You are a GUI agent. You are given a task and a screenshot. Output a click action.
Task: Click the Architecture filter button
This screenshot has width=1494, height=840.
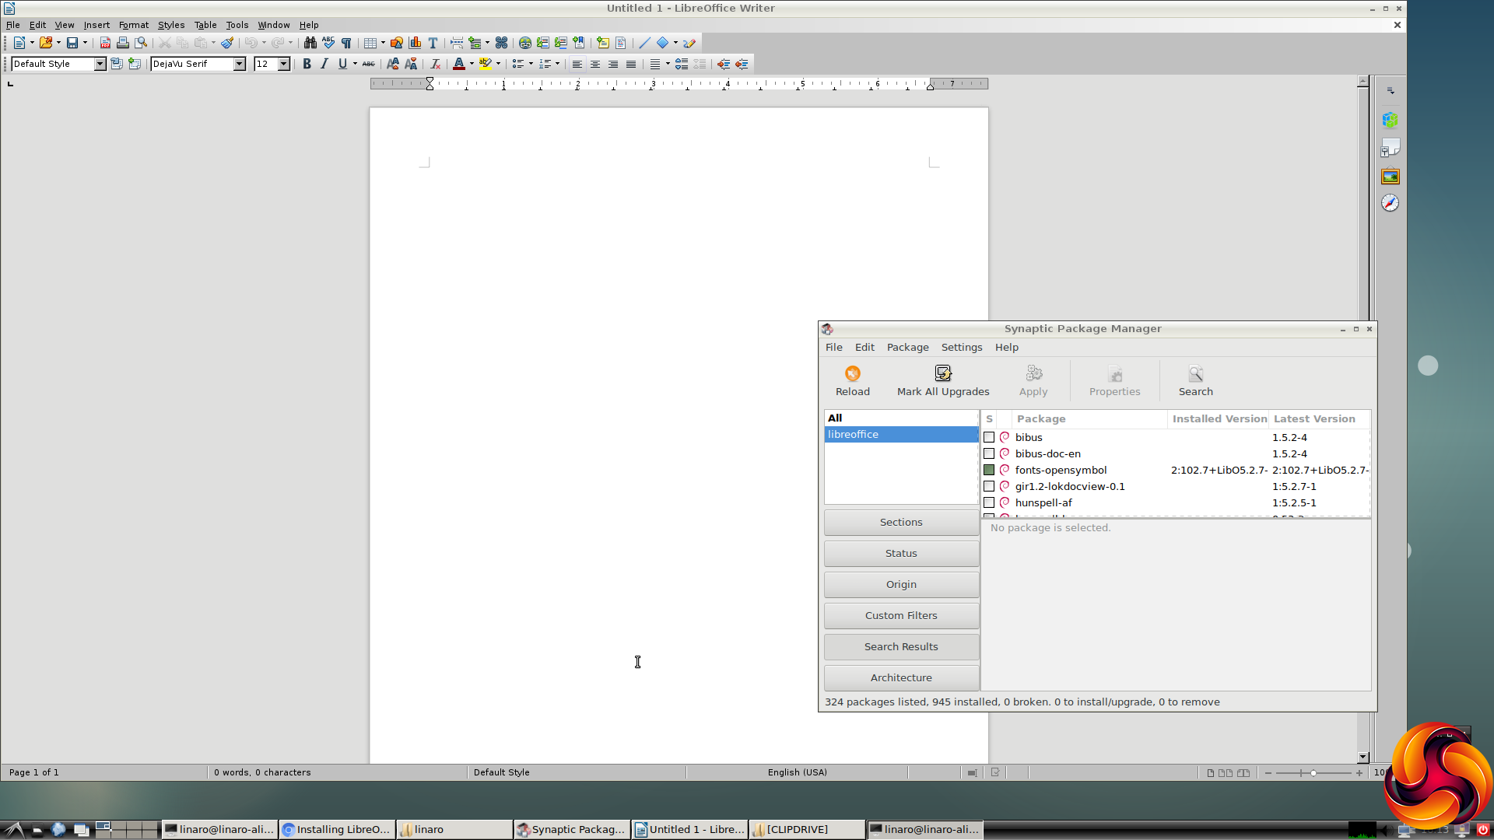click(901, 678)
